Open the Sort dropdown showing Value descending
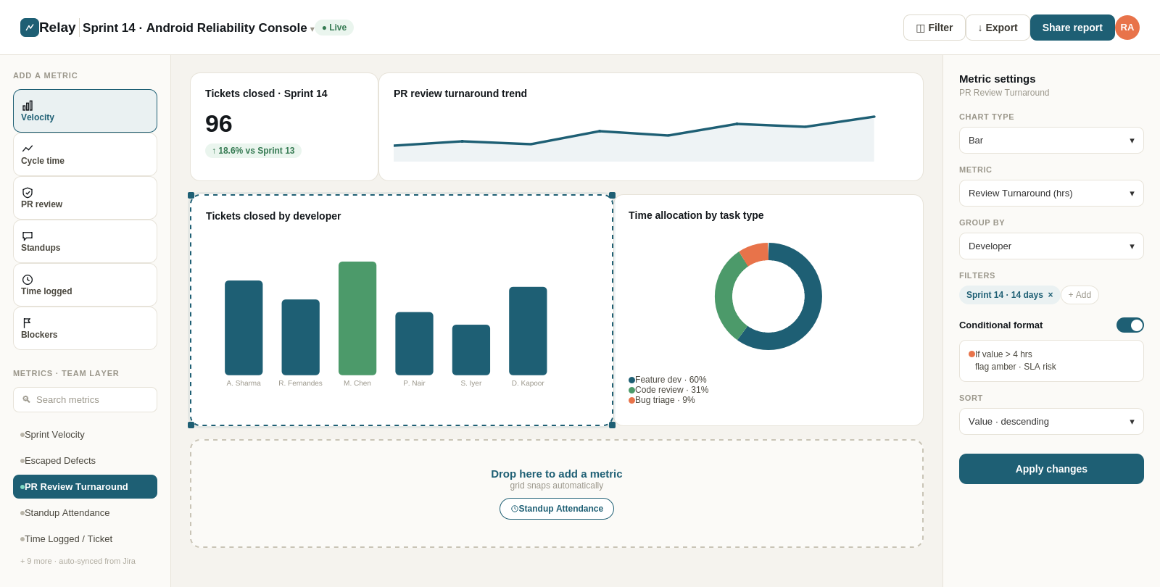 (1051, 421)
